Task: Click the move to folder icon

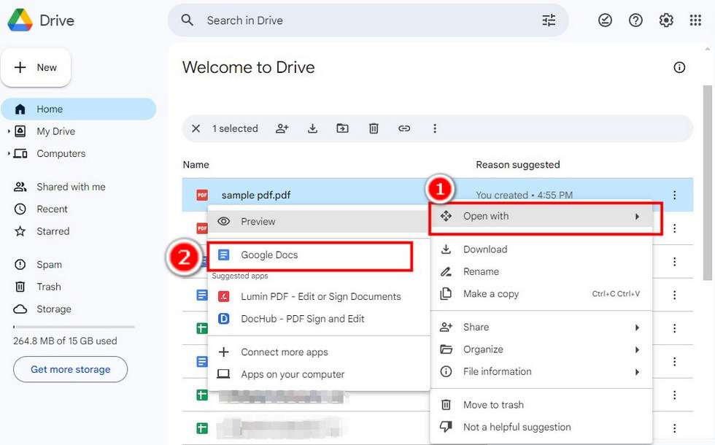Action: pos(342,128)
